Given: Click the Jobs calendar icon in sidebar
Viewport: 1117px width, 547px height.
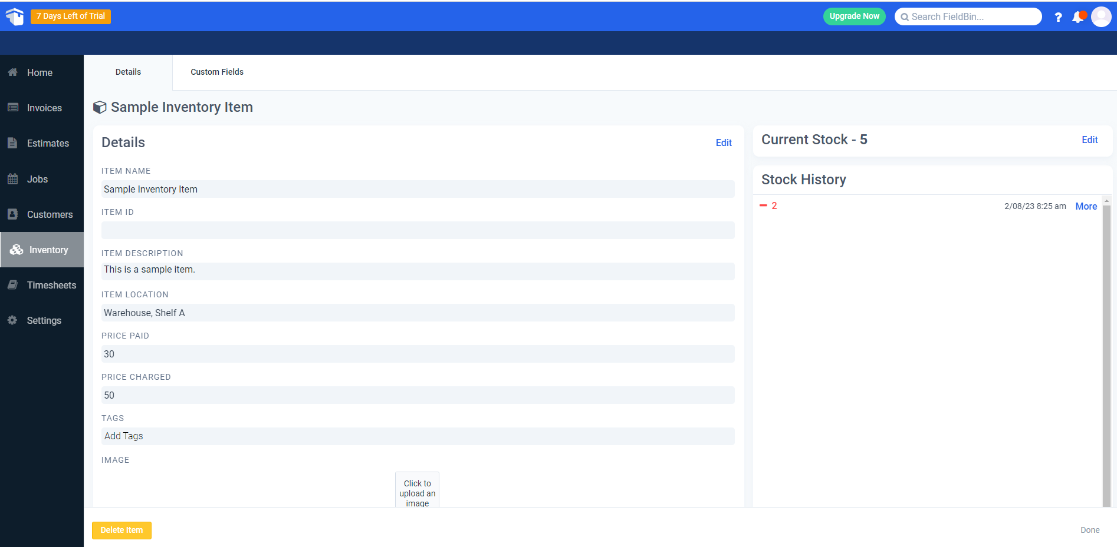Looking at the screenshot, I should pos(12,178).
